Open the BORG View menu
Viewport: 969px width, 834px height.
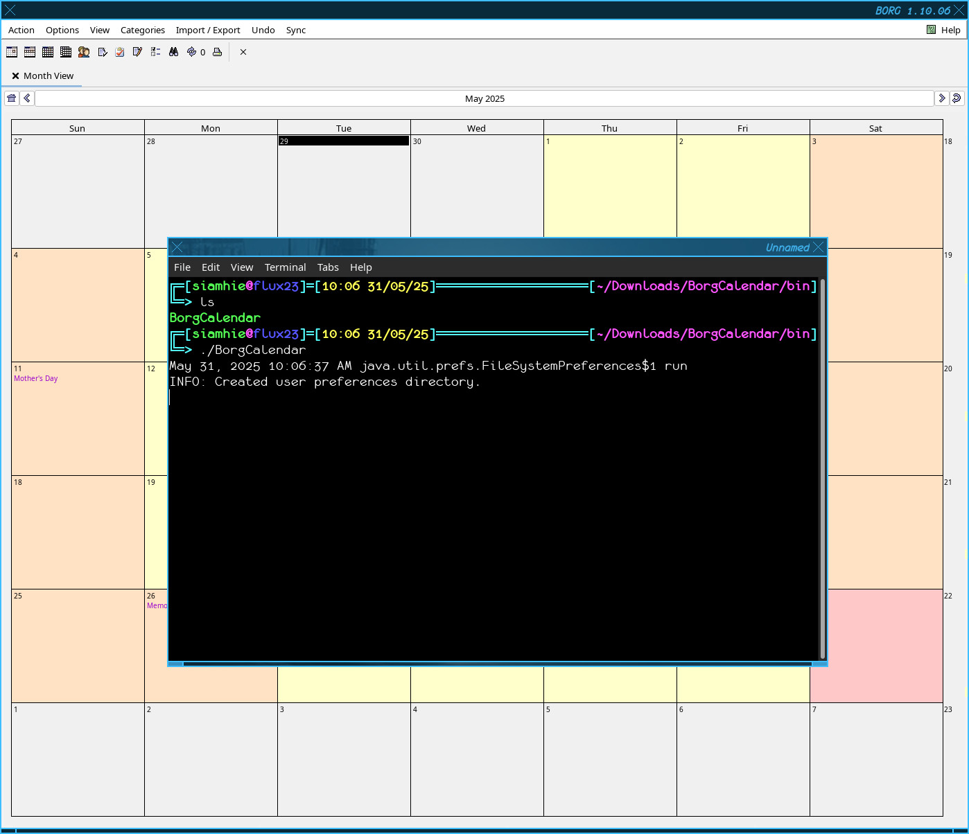click(100, 30)
